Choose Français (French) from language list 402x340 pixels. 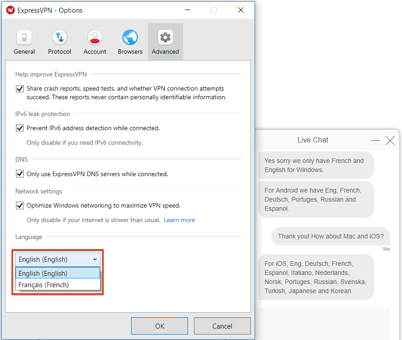58,284
